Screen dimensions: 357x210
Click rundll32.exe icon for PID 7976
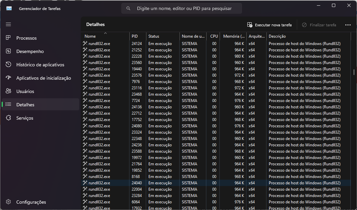coord(85,81)
